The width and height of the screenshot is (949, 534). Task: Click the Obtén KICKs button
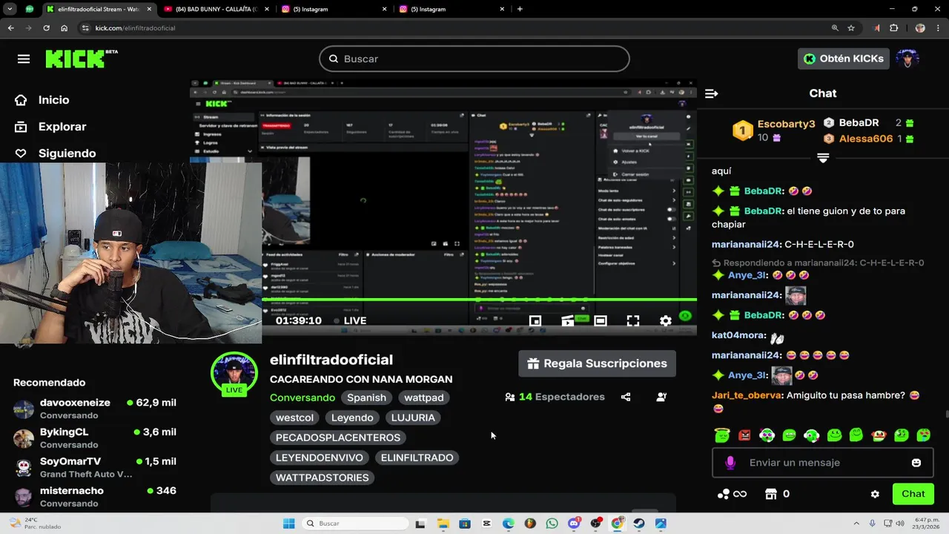tap(844, 59)
